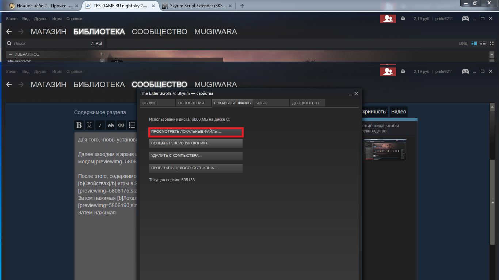Insert a bulleted list in guide editor
499x280 pixels.
click(132, 125)
